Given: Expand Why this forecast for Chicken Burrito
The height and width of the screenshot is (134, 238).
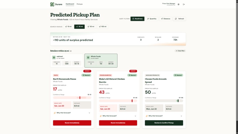Looking at the screenshot, I should tap(118, 116).
